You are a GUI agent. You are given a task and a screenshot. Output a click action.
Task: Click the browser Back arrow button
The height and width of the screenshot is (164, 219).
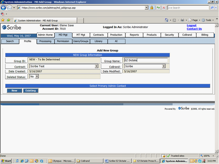click(x=3, y=8)
